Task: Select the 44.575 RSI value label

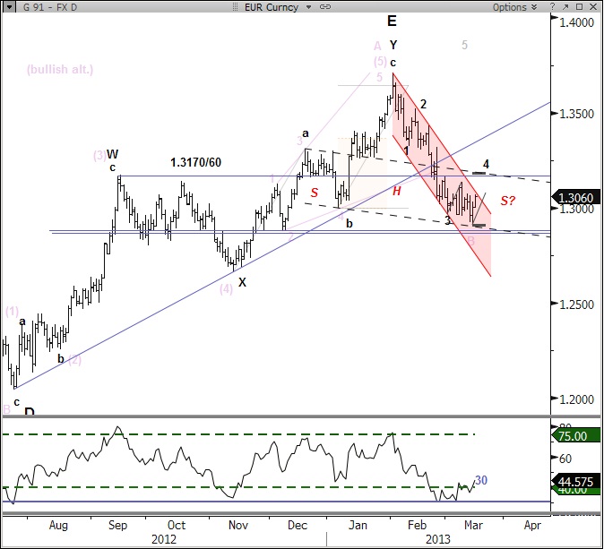Action: point(572,483)
